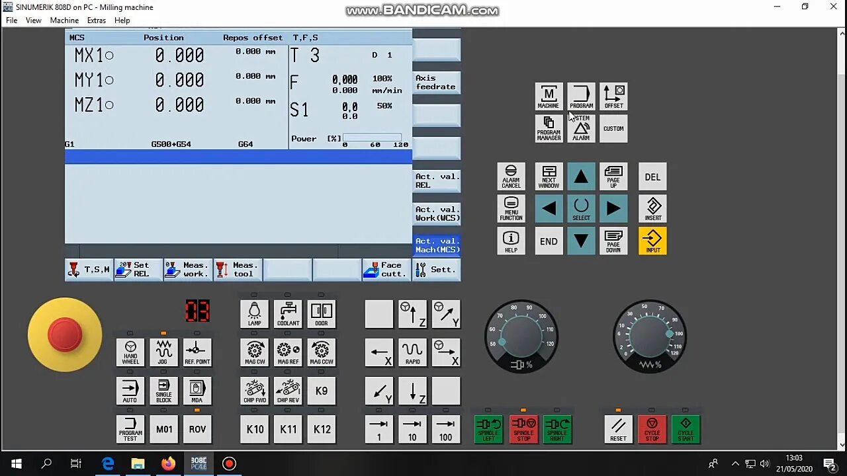Click the cursor down arrow key
The width and height of the screenshot is (847, 476).
click(581, 241)
